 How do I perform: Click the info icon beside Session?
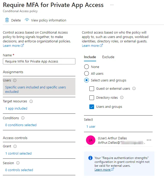[x=18, y=163]
